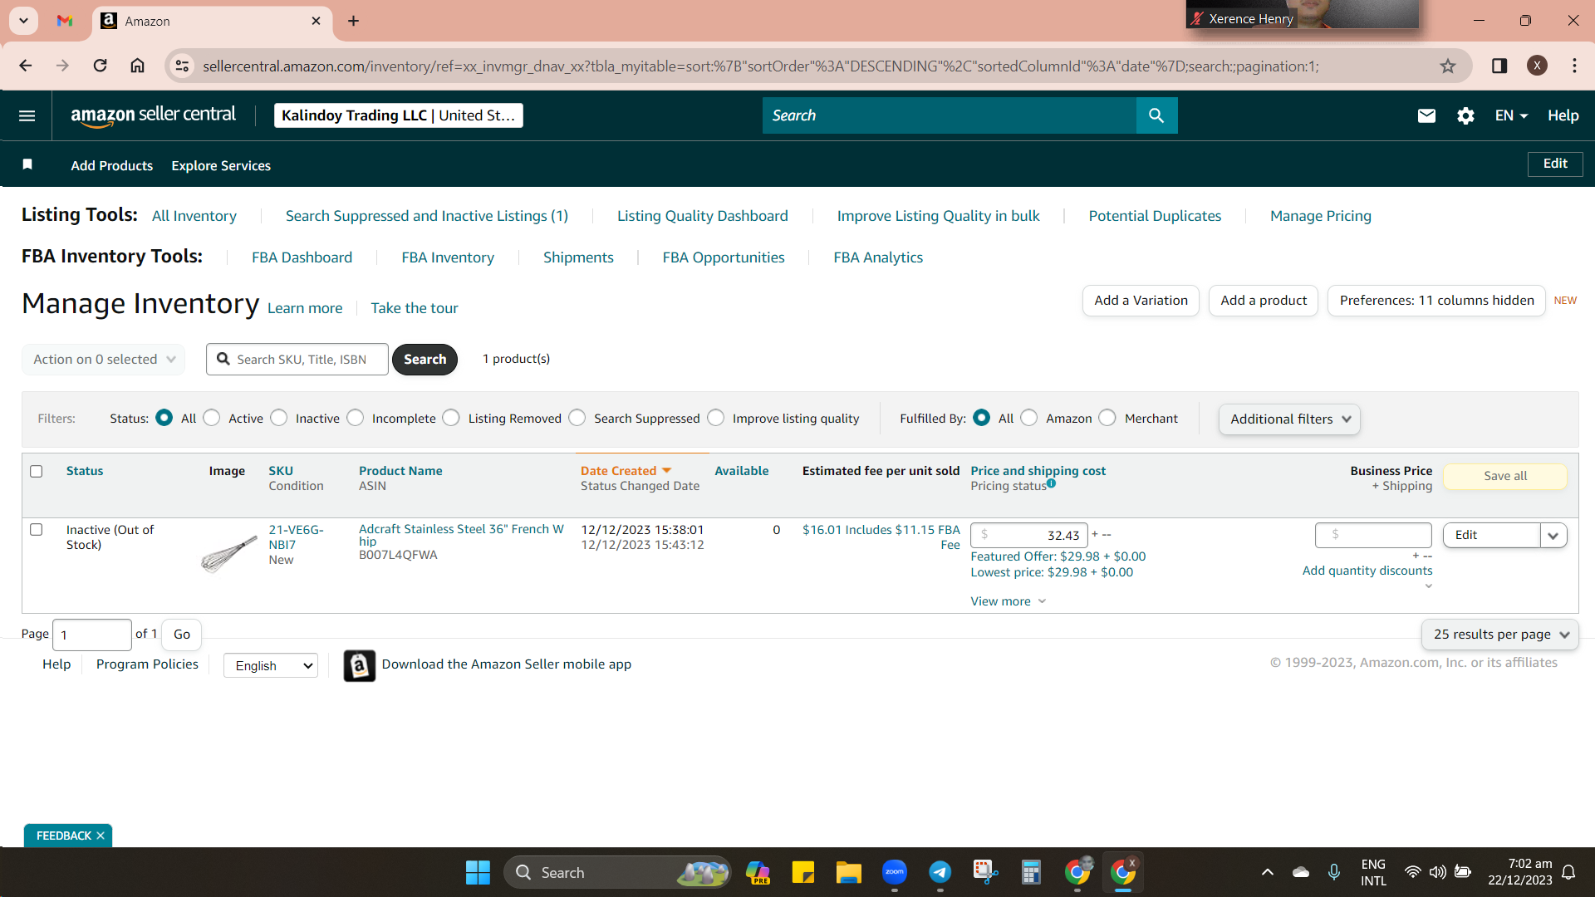Image resolution: width=1595 pixels, height=897 pixels.
Task: Click the price field showing 32.43
Action: [x=1029, y=535]
